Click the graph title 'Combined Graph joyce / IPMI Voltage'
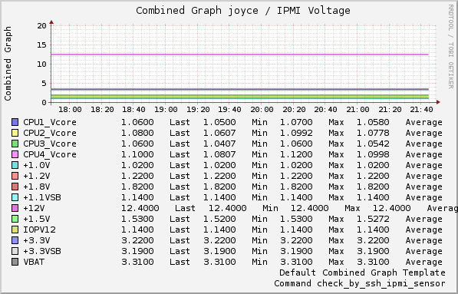The width and height of the screenshot is (458, 294). pyautogui.click(x=243, y=11)
